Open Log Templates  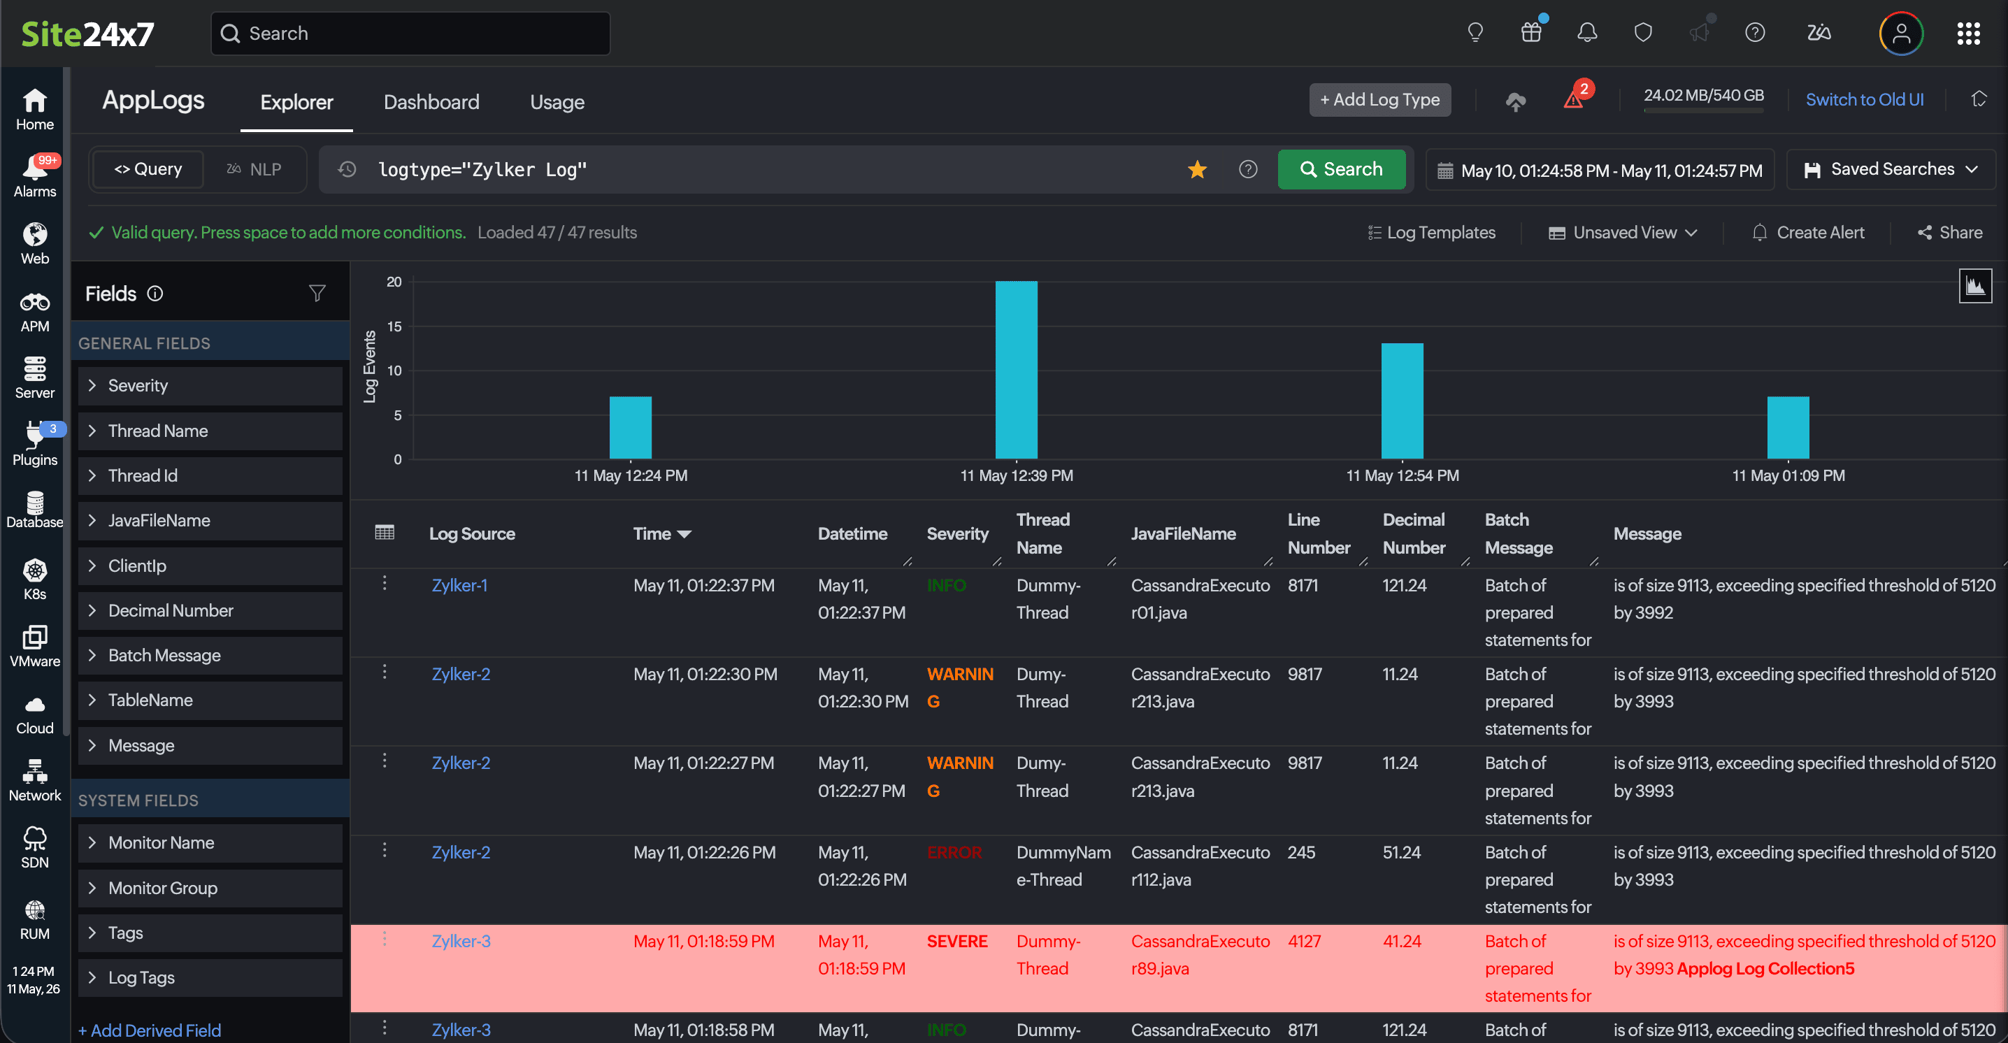(1431, 232)
